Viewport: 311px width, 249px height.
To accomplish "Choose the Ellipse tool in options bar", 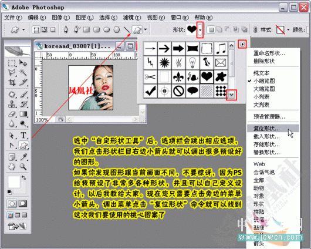I will (107, 30).
